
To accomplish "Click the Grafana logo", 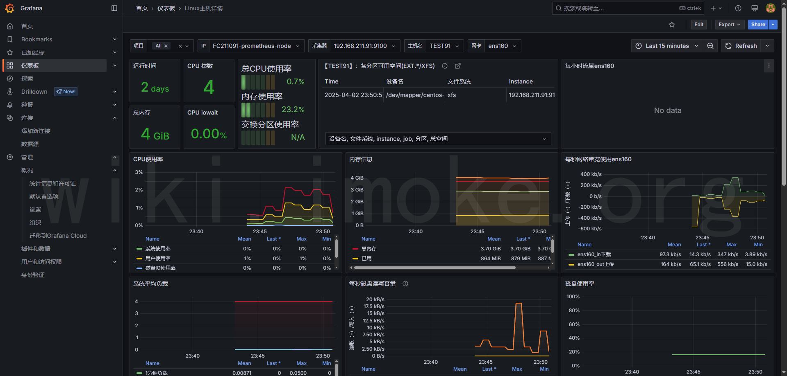I will coord(10,8).
